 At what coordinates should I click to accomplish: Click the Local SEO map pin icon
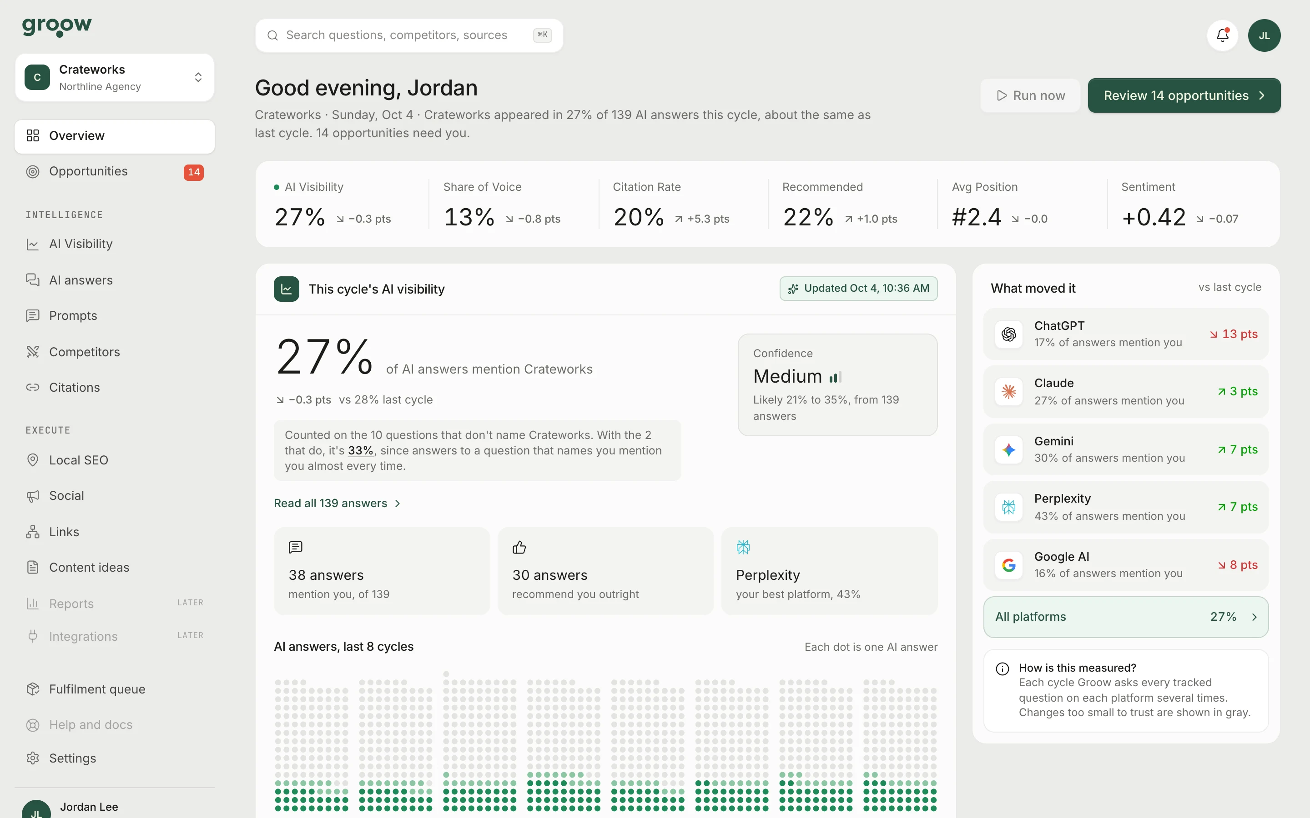tap(33, 460)
